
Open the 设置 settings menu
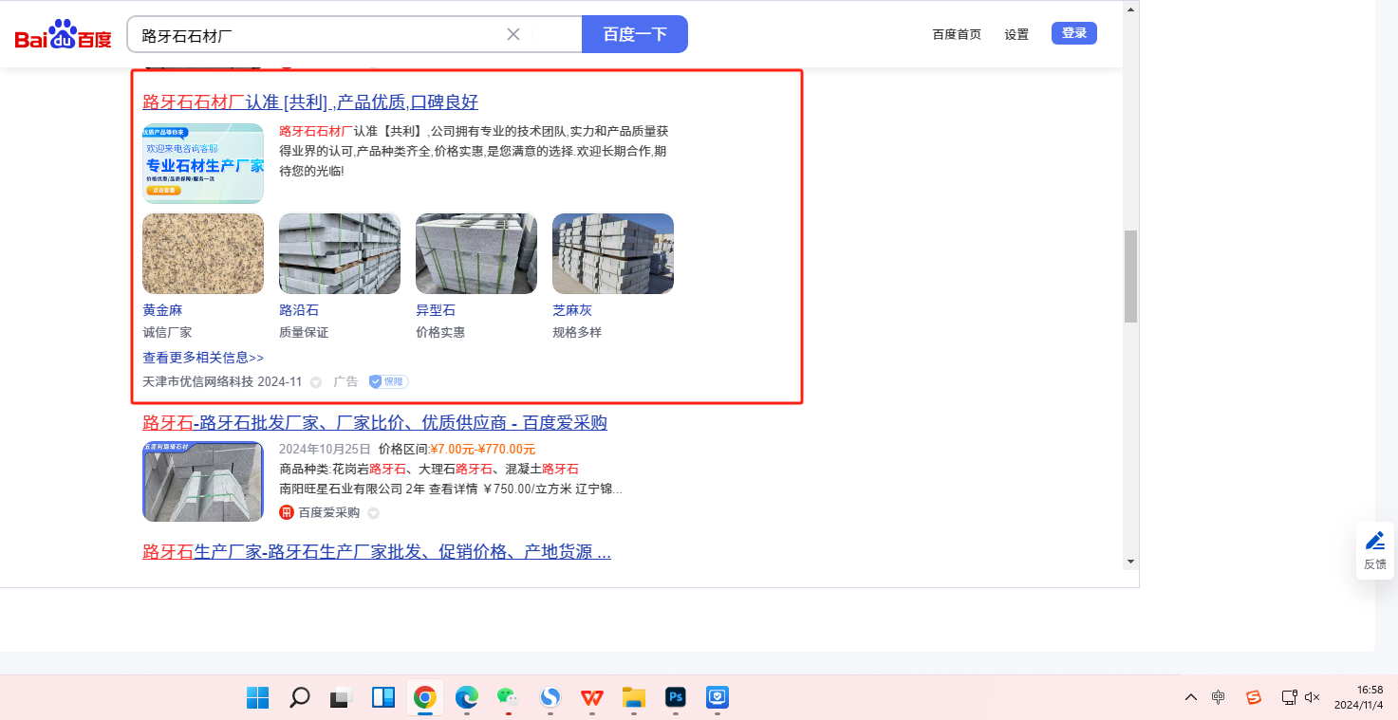pos(1016,34)
